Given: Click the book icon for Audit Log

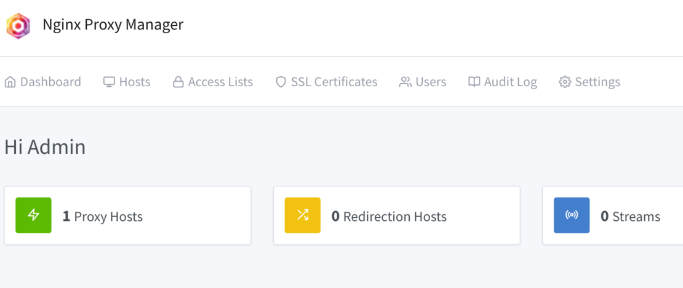Looking at the screenshot, I should (474, 82).
